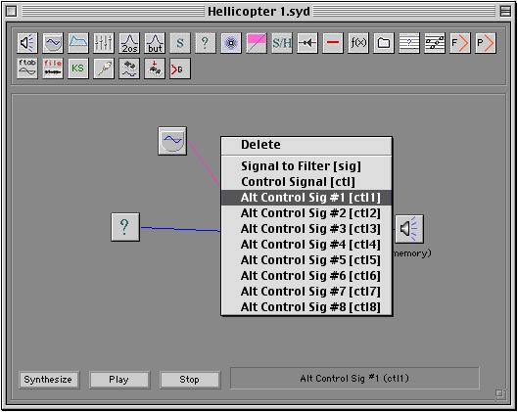518x412 pixels.
Task: Select the mixer sliders tool icon
Action: (x=104, y=43)
